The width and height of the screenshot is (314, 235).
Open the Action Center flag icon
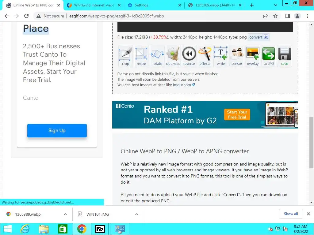pyautogui.click(x=285, y=229)
